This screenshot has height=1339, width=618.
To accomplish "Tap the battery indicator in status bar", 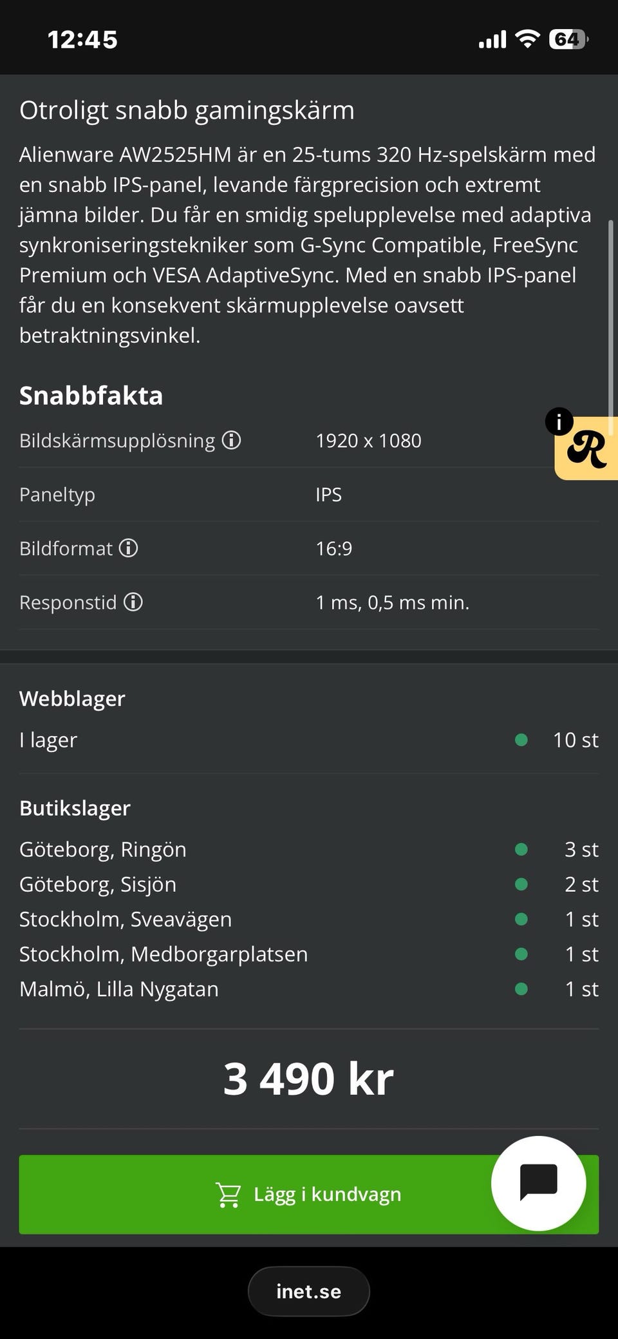I will [x=568, y=39].
